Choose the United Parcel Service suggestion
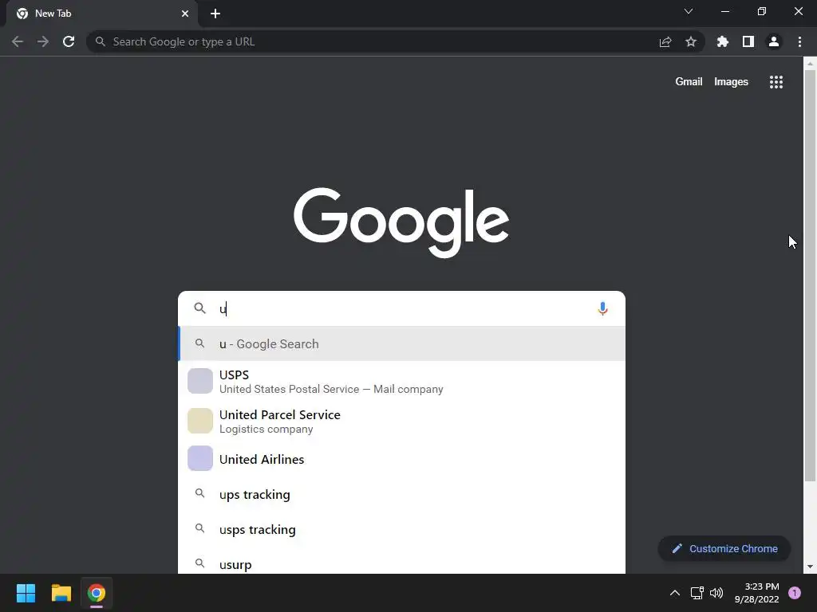Screen dimensions: 817x612 pyautogui.click(x=401, y=421)
